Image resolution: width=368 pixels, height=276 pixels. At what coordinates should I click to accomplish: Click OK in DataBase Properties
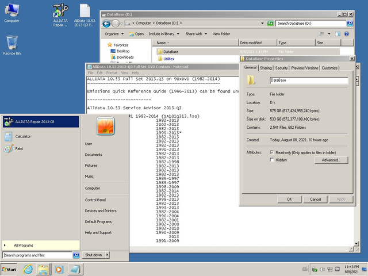[x=289, y=200]
